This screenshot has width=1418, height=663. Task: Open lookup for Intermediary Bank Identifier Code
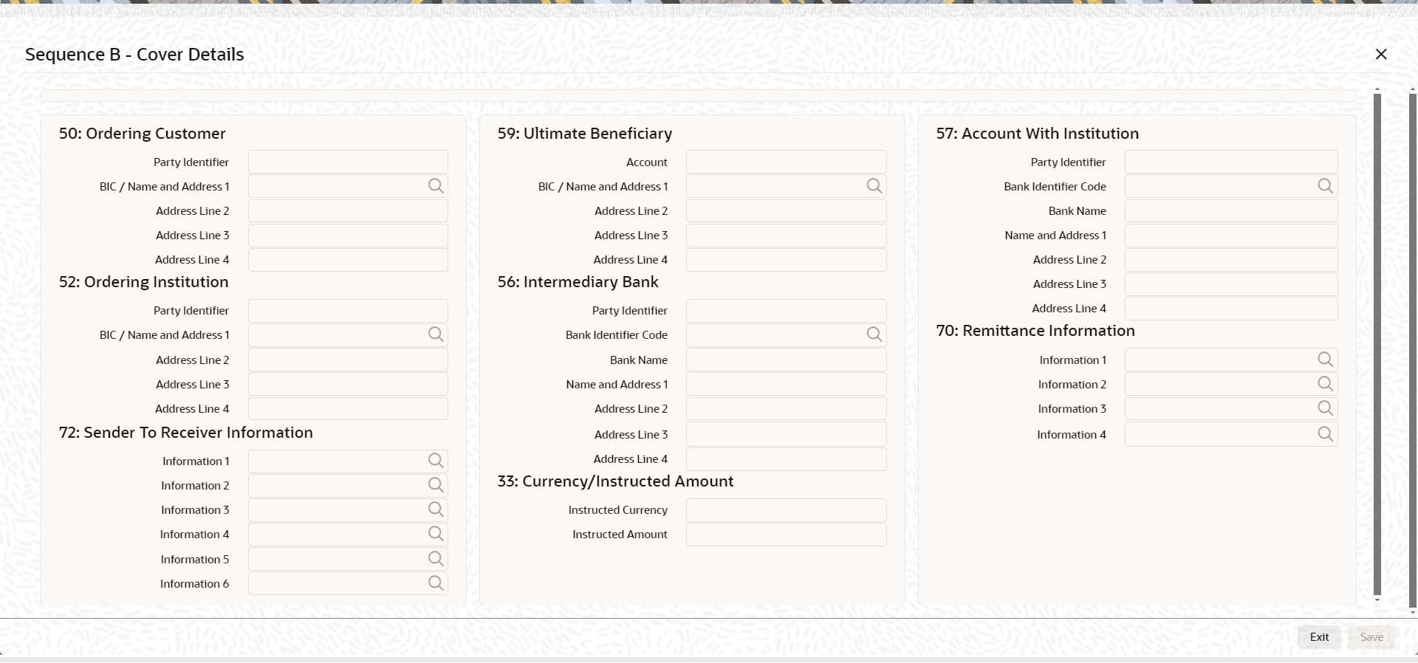(874, 334)
